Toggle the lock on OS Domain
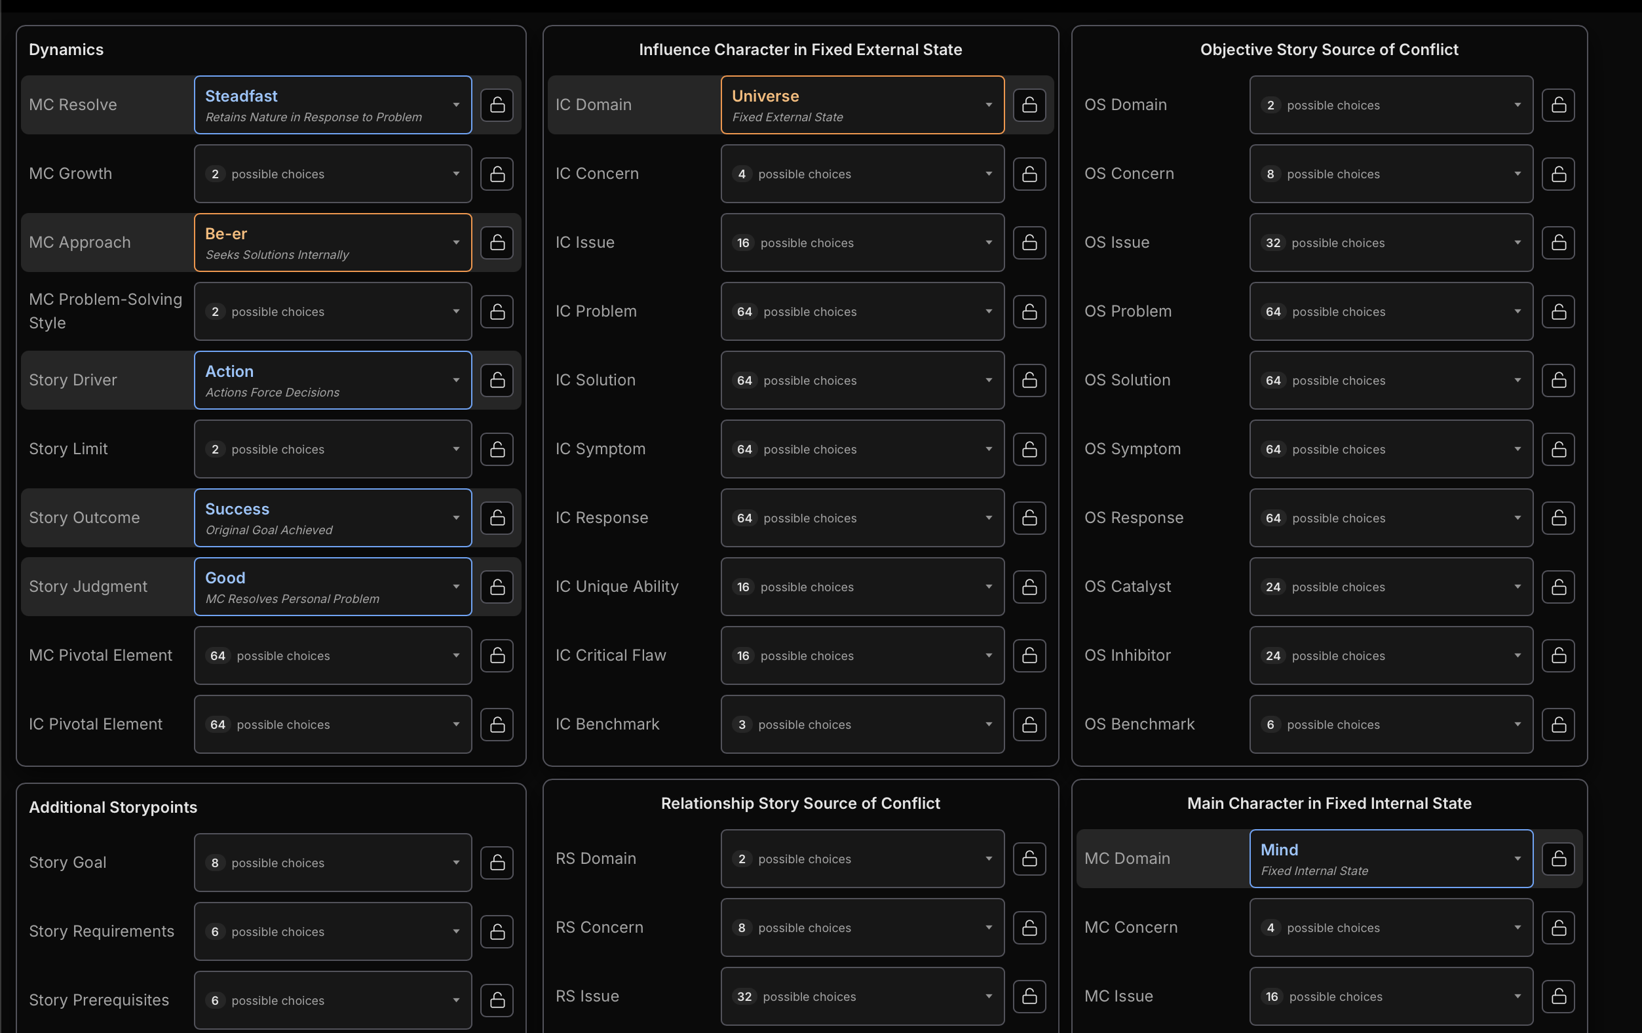The image size is (1642, 1033). point(1558,105)
